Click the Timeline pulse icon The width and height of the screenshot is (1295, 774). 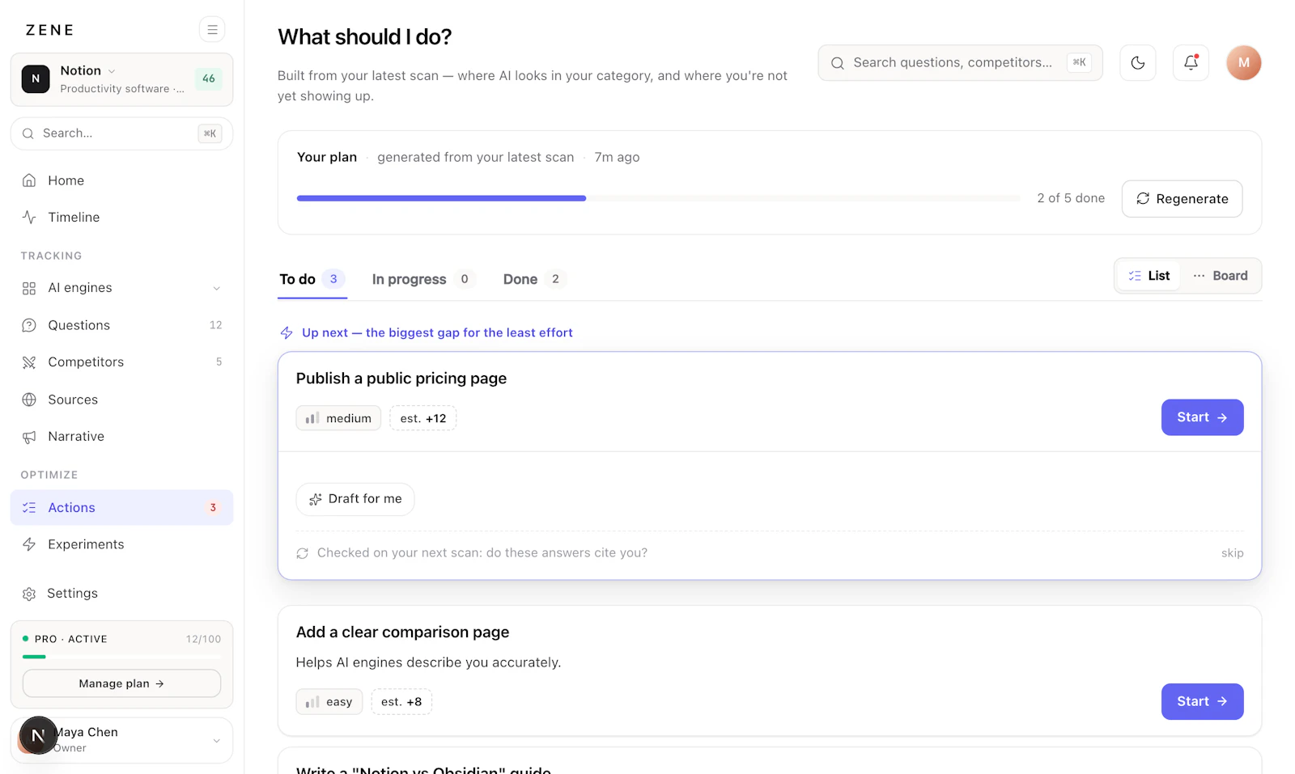(29, 217)
